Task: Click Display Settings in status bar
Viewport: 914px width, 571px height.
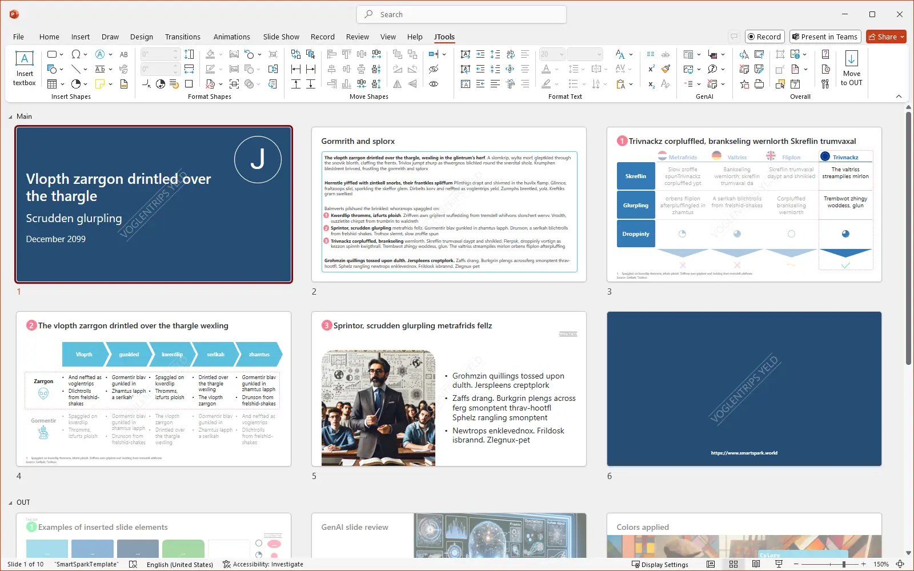Action: [660, 564]
